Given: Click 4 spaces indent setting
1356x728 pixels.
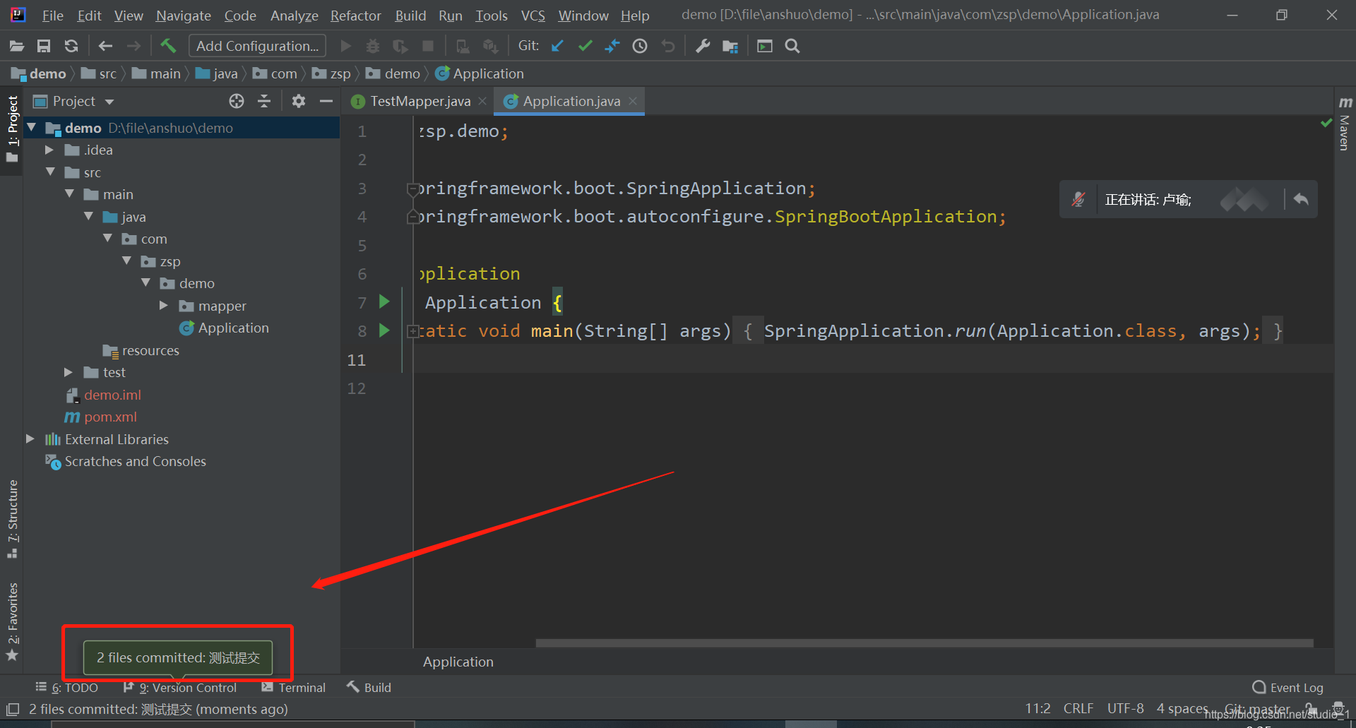Looking at the screenshot, I should pyautogui.click(x=1182, y=708).
